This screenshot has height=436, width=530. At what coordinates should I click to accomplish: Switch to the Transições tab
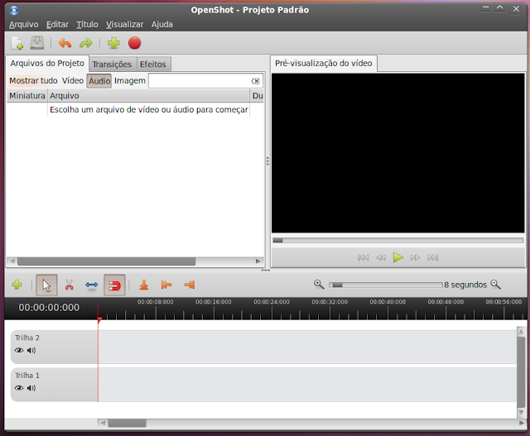[x=112, y=65]
